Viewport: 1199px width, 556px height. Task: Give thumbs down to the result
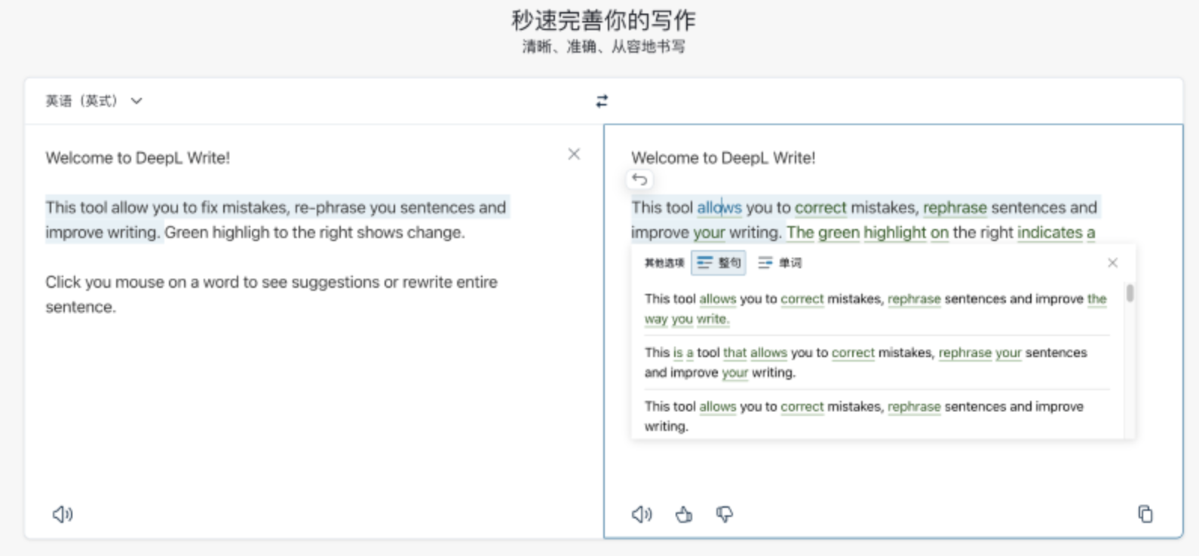point(724,515)
